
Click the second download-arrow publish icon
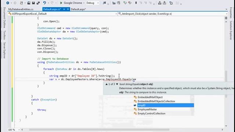tap(164, 3)
